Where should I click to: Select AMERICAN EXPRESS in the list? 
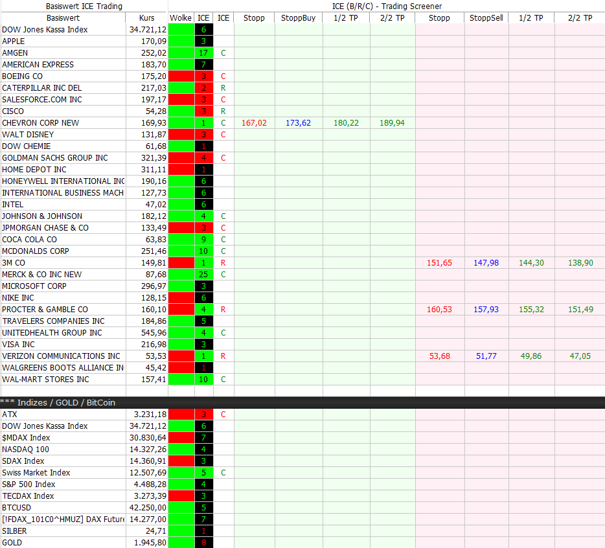(38, 64)
